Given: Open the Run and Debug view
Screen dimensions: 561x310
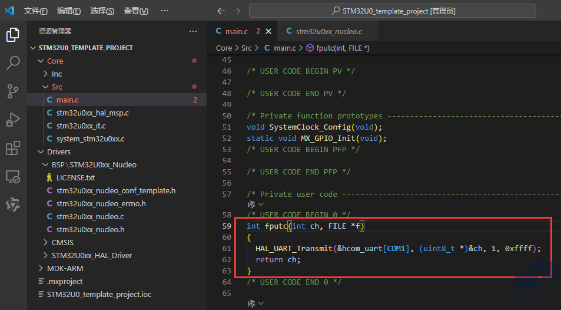Looking at the screenshot, I should (x=13, y=120).
